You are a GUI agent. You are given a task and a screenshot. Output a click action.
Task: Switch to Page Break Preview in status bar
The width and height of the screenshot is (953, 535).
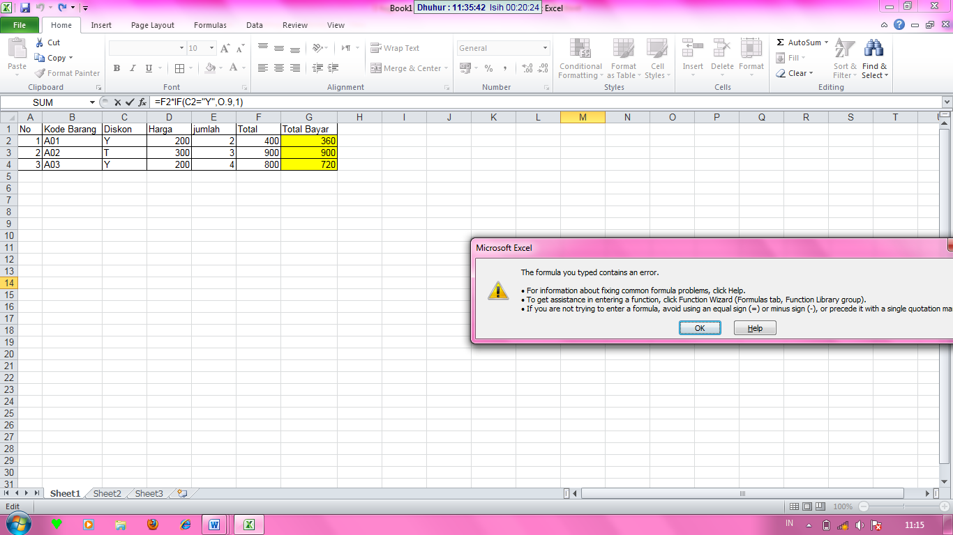(820, 506)
